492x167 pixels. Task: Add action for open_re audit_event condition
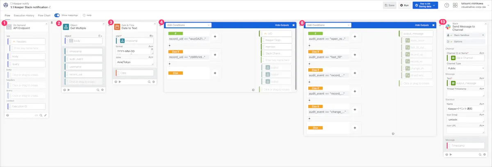[354, 36]
